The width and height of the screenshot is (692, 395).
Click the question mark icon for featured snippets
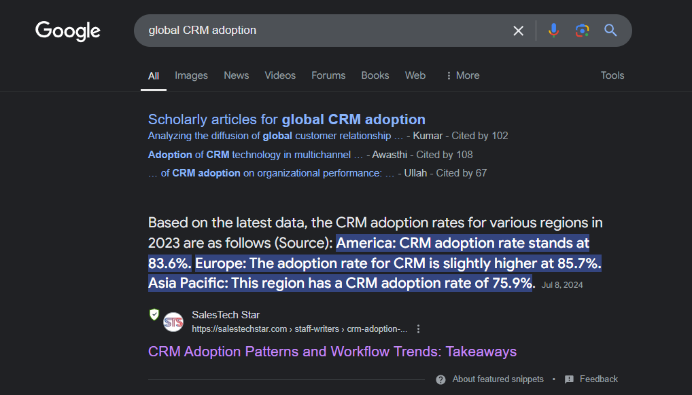pyautogui.click(x=440, y=379)
